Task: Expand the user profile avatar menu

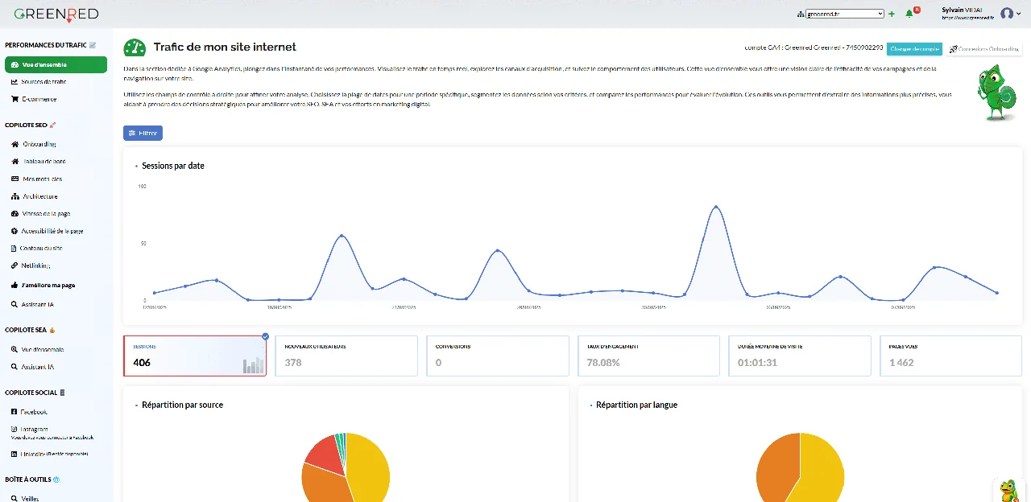Action: click(1010, 14)
